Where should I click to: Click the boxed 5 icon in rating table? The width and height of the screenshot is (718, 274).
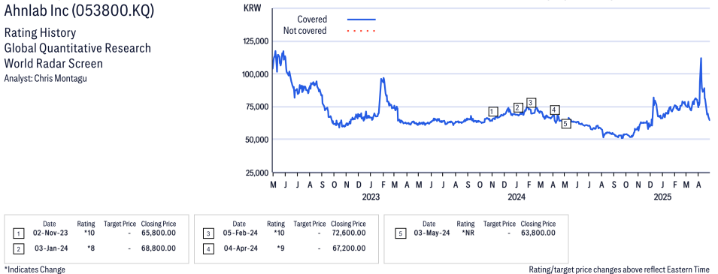(400, 233)
